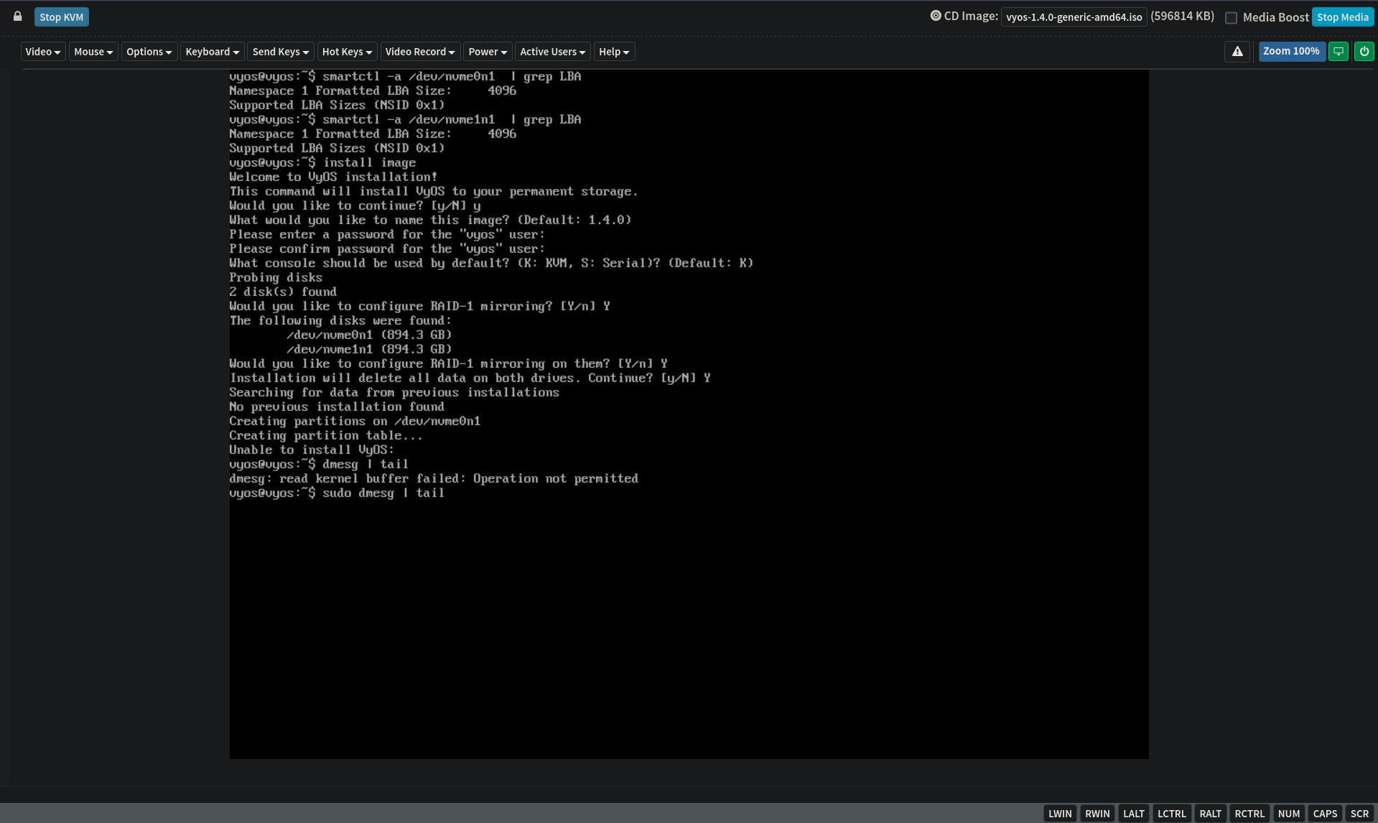Toggle the LCTRL key indicator
This screenshot has width=1378, height=823.
[1171, 814]
